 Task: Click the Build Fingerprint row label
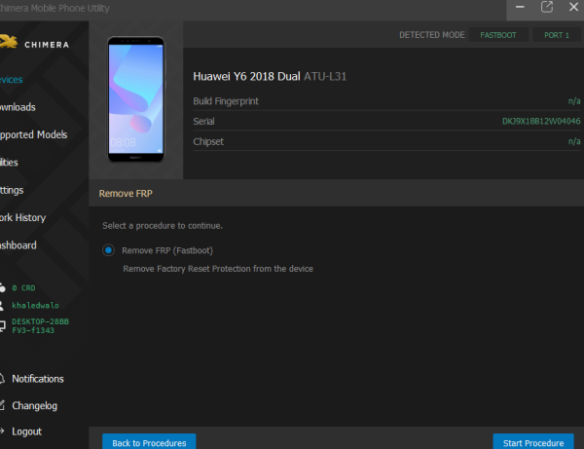[x=226, y=101]
